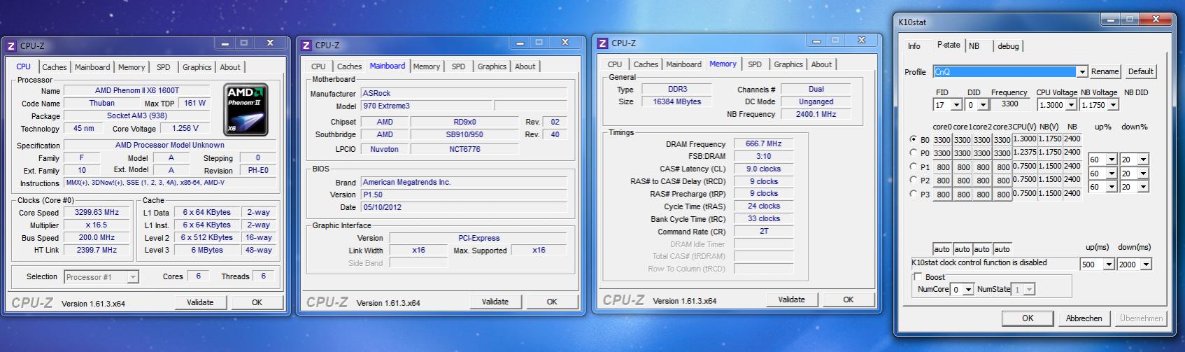Switch to the NB tab in K10stat
The image size is (1185, 352).
(x=974, y=46)
